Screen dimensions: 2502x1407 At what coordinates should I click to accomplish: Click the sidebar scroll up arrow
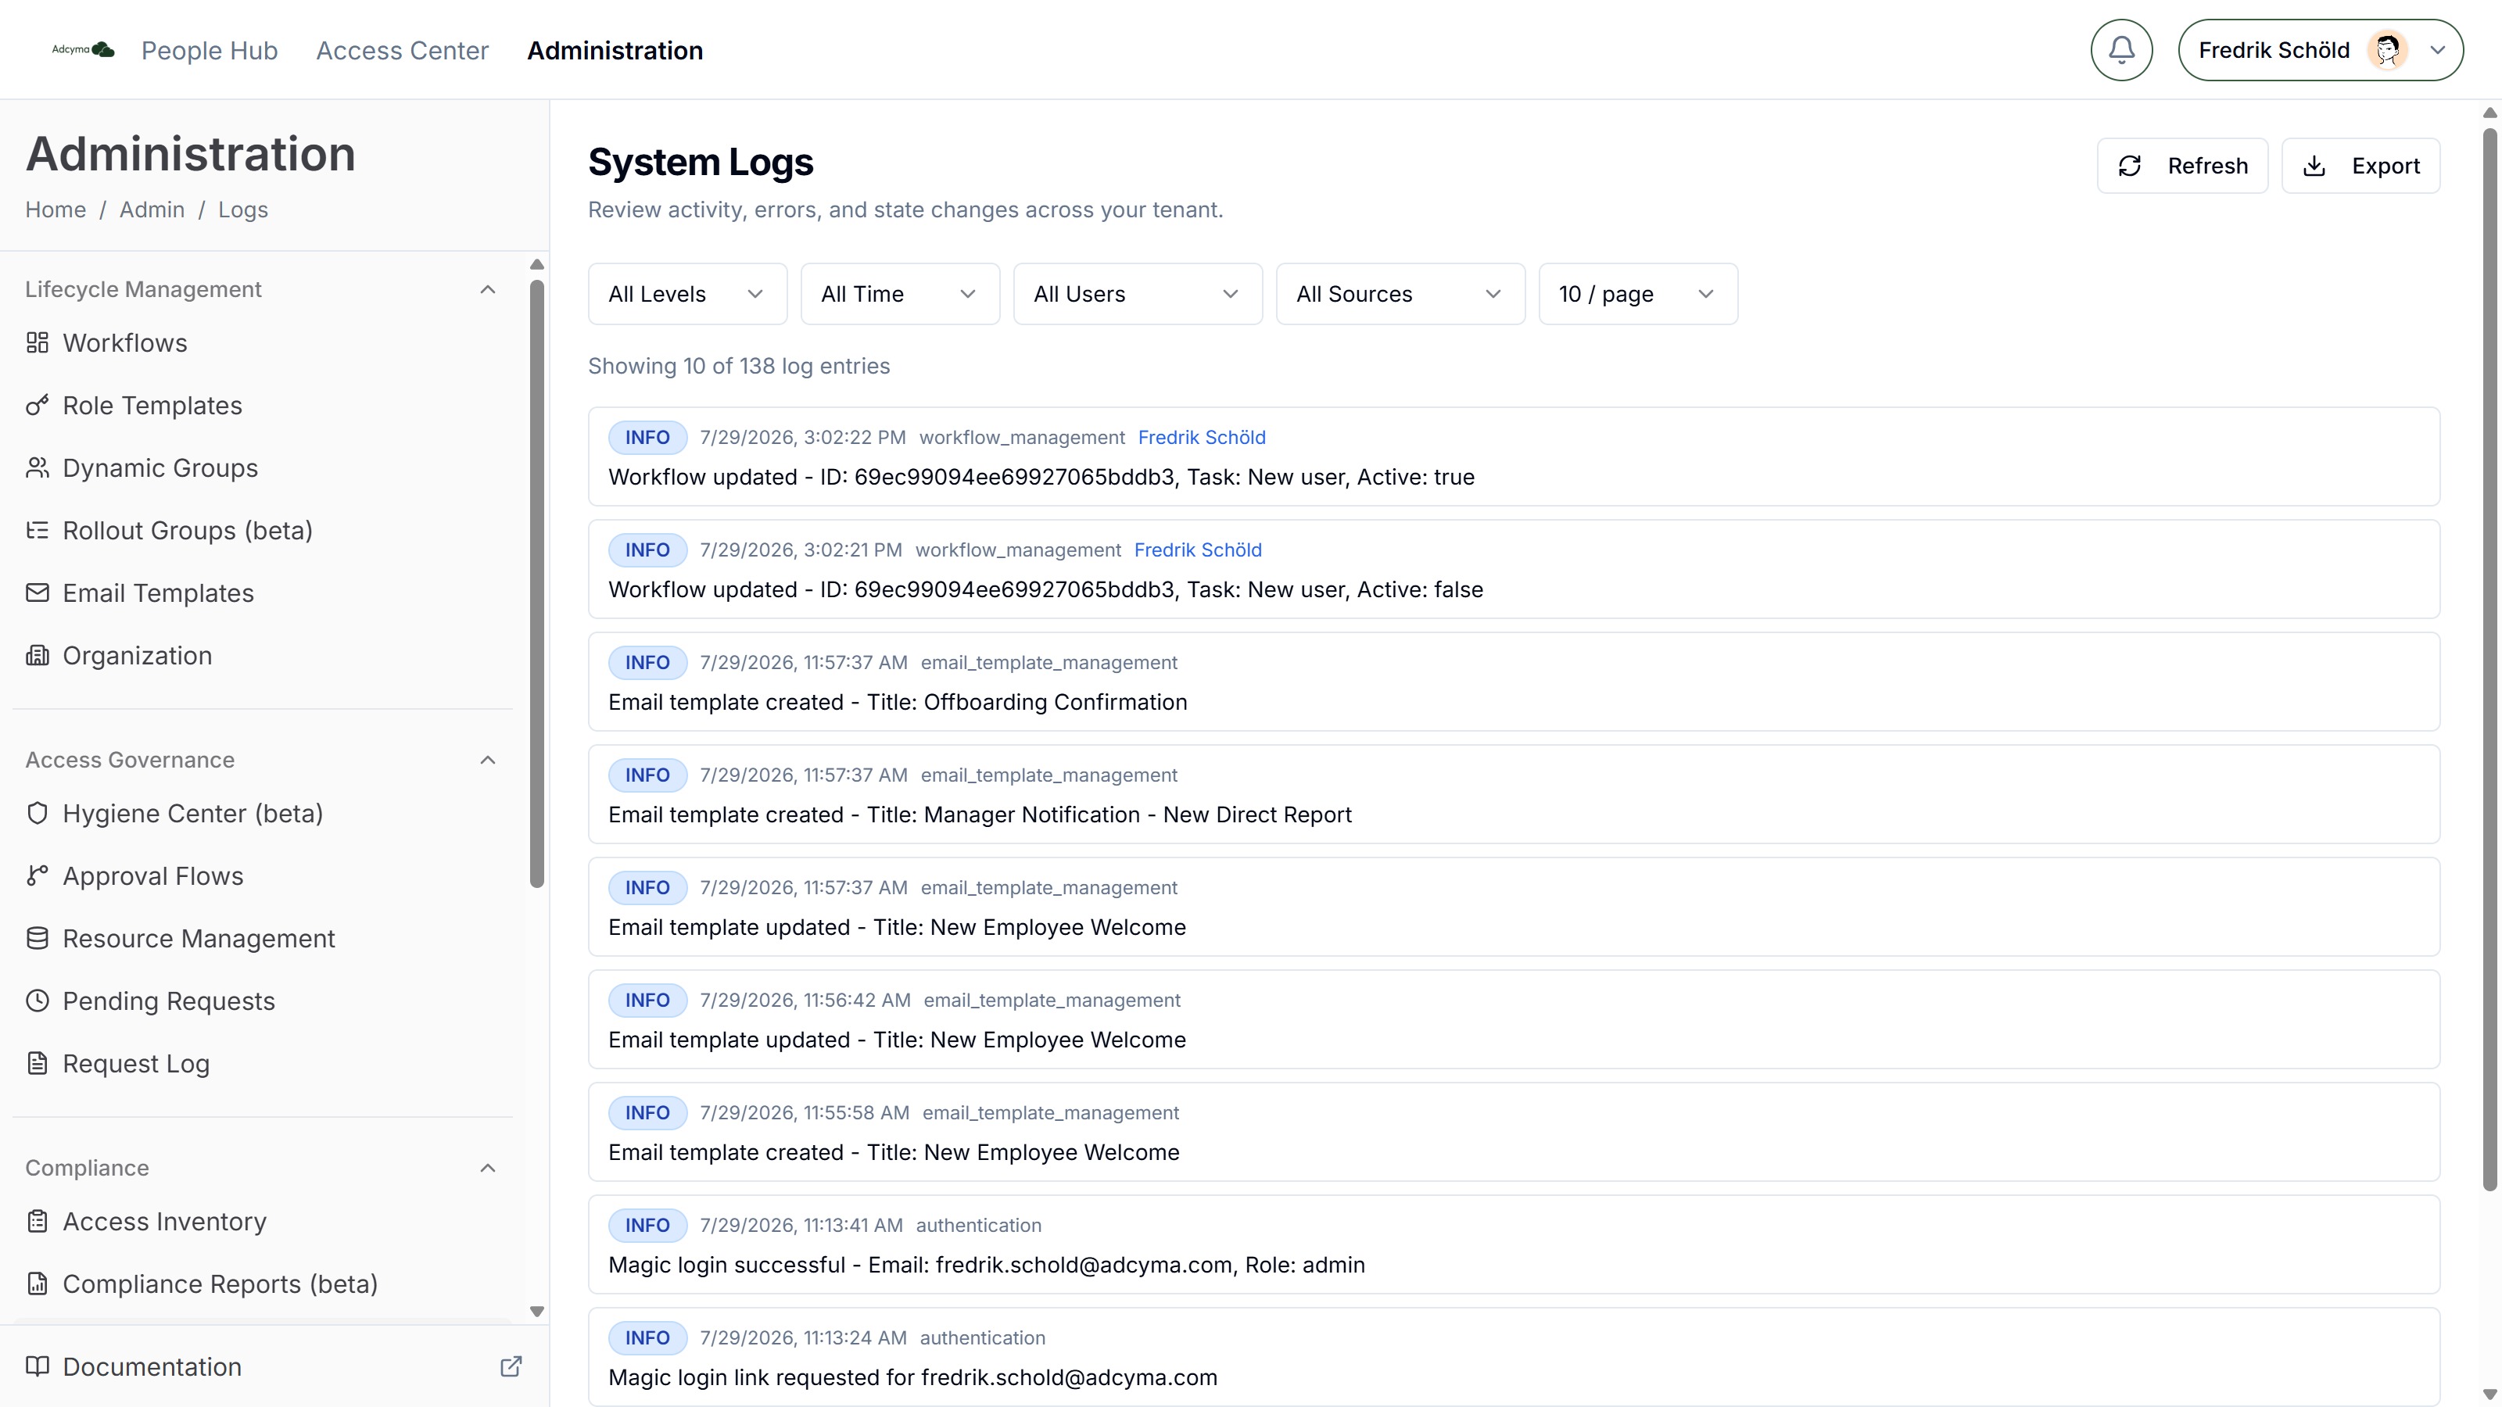tap(537, 264)
